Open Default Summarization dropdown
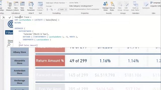This screenshot has width=161, height=90. pyautogui.click(x=85, y=9)
